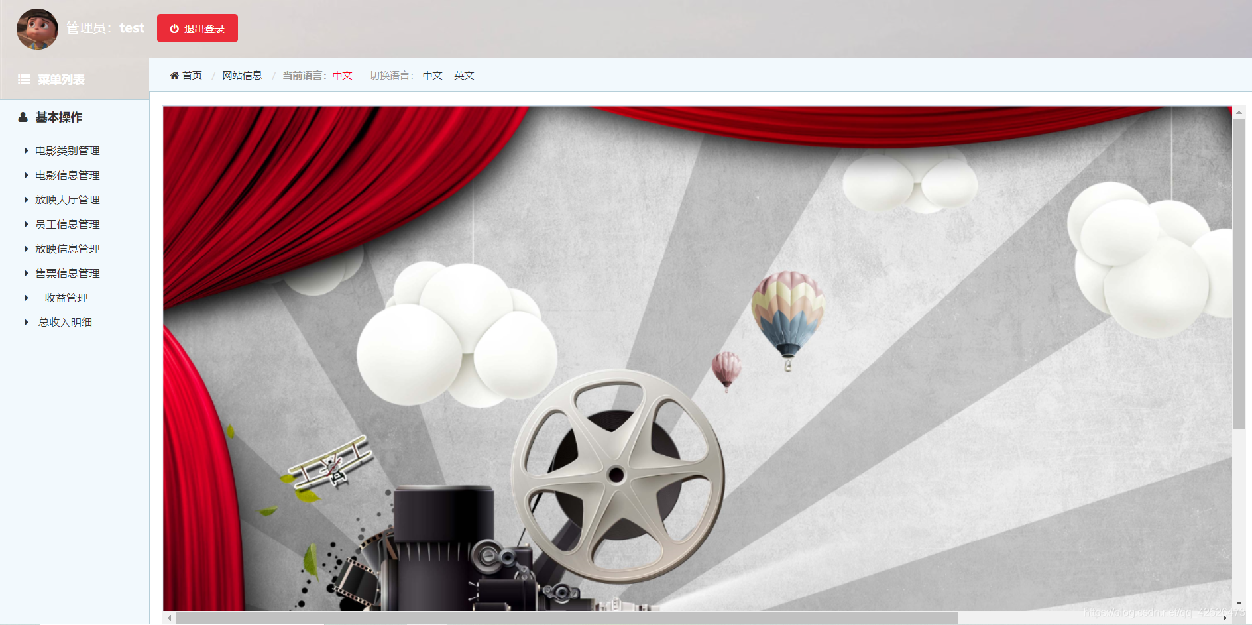This screenshot has height=625, width=1252.
Task: Open the 放映信息管理 menu item
Action: [x=68, y=249]
